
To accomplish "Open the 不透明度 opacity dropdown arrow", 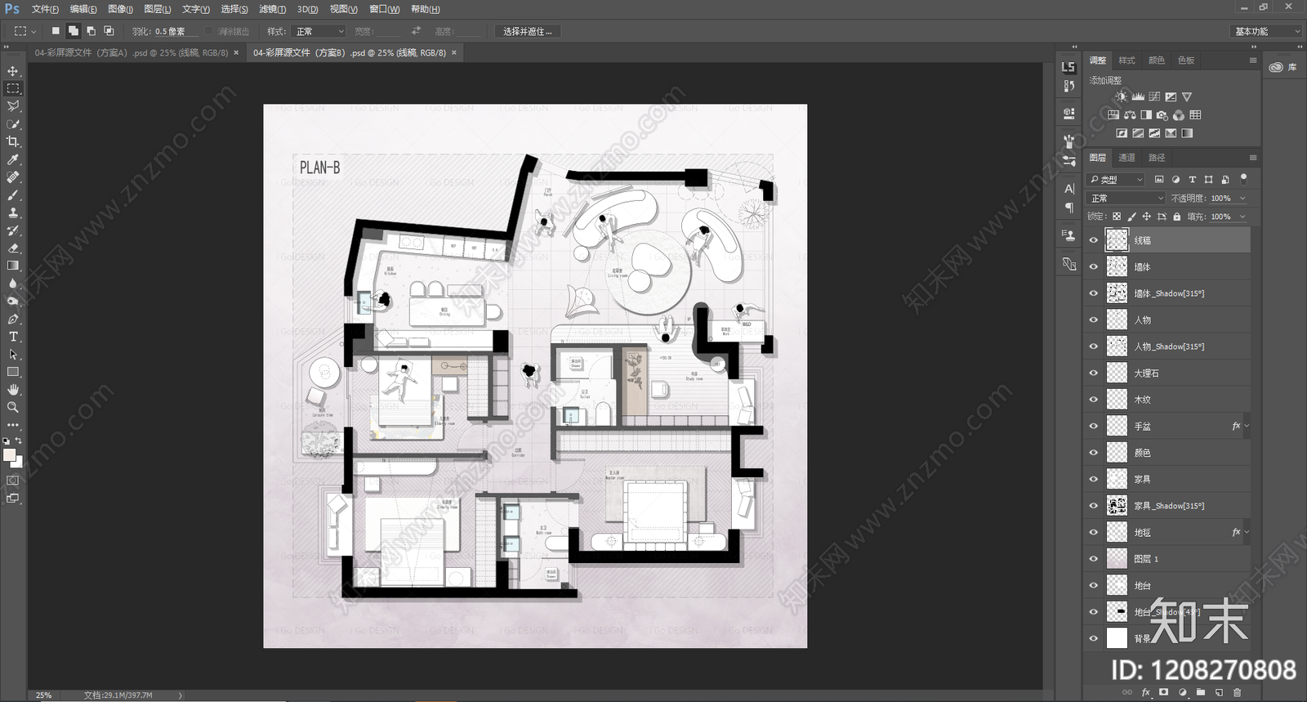I will (x=1242, y=198).
